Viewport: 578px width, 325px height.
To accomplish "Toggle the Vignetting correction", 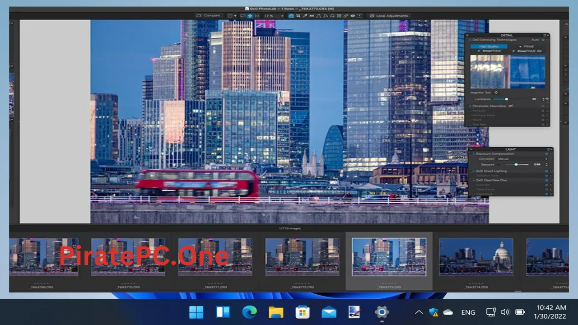I will (474, 194).
